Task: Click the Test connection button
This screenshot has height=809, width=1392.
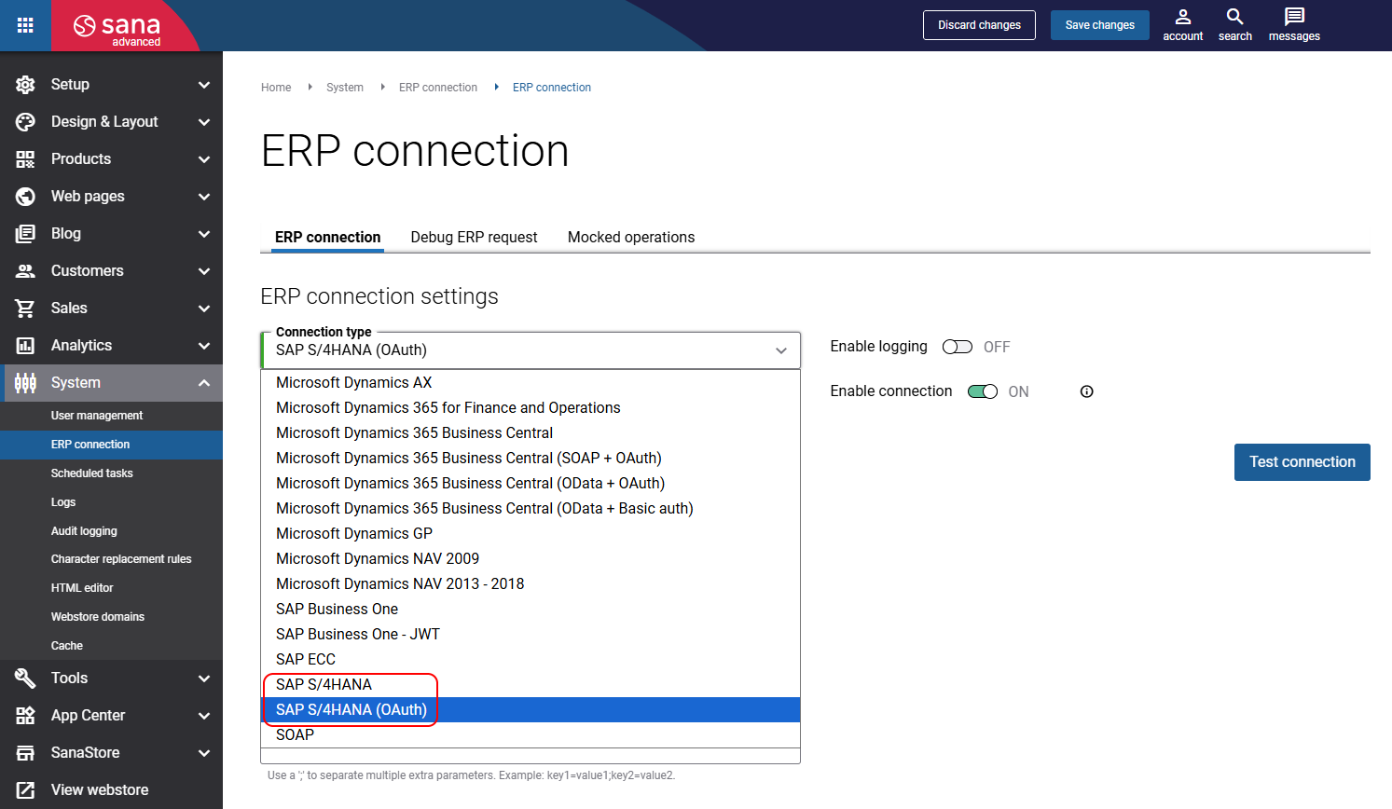Action: click(x=1302, y=462)
